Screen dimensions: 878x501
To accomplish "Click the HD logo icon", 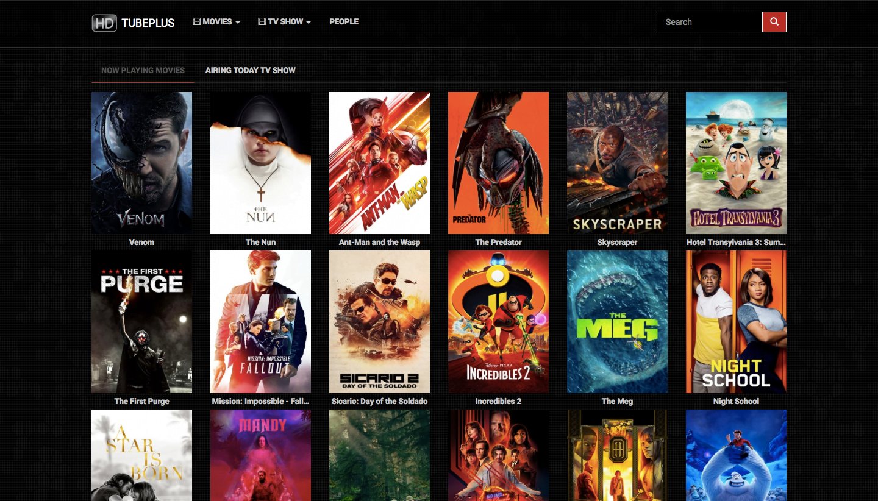I will (x=104, y=23).
